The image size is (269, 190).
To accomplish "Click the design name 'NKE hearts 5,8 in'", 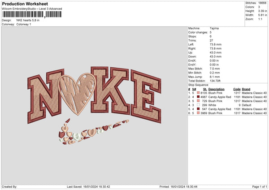I will 28,20.
